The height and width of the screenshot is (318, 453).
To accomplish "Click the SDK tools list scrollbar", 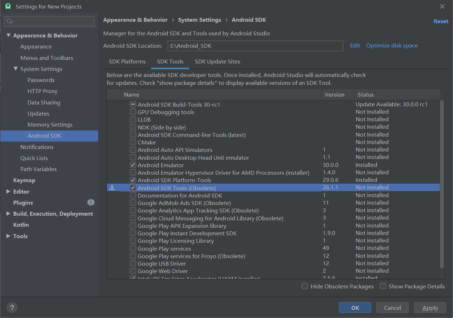I will pyautogui.click(x=442, y=184).
